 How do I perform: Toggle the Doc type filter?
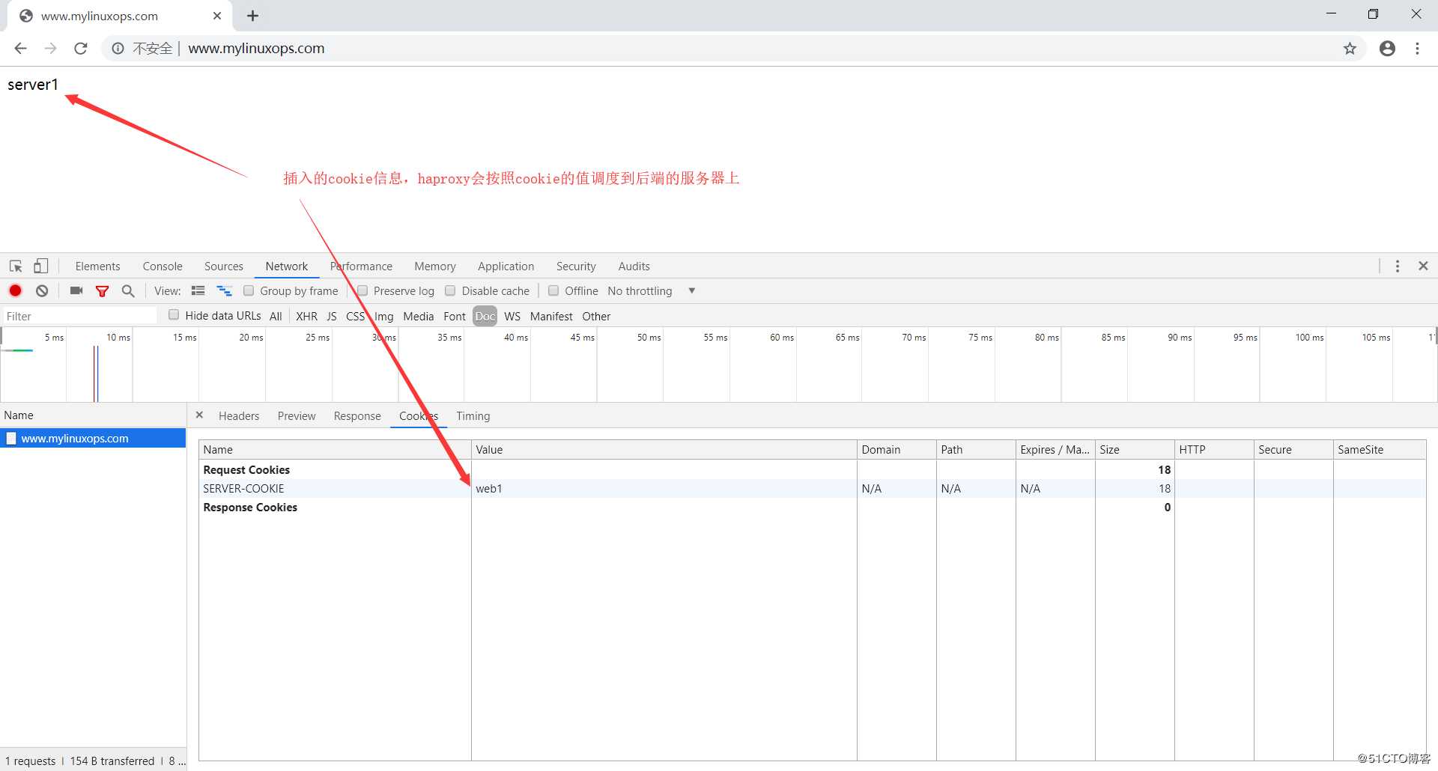485,317
